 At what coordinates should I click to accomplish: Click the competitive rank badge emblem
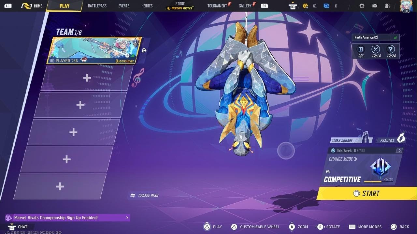[380, 167]
